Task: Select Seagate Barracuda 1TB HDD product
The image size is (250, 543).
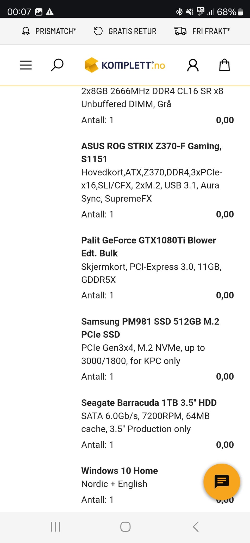Action: coord(149,403)
